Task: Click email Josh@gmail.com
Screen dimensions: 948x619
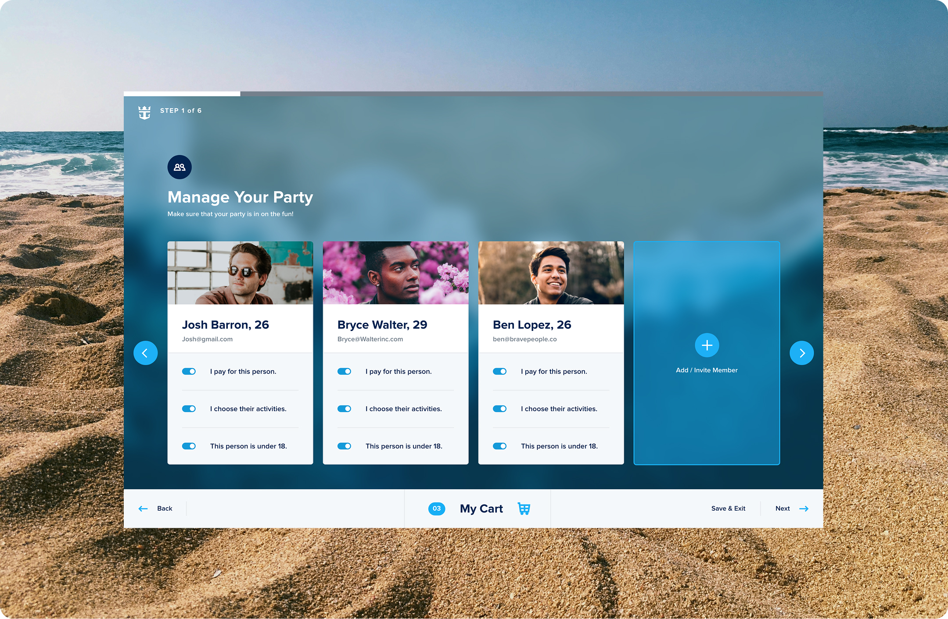Action: (208, 339)
